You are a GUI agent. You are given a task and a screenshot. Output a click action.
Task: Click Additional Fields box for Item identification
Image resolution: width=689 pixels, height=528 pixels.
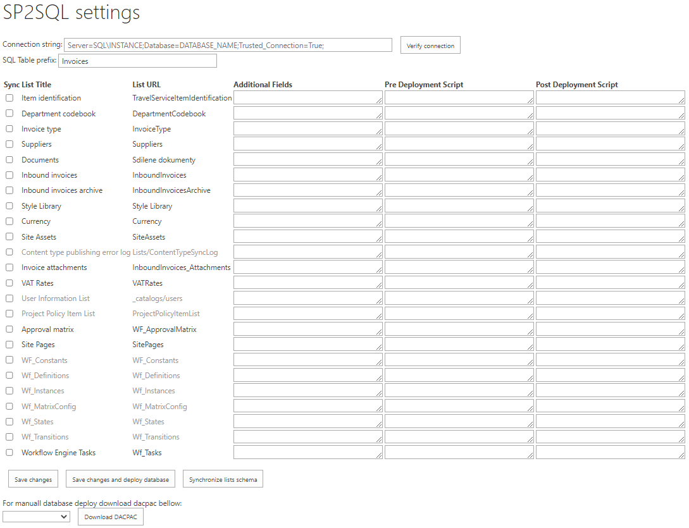click(x=308, y=98)
